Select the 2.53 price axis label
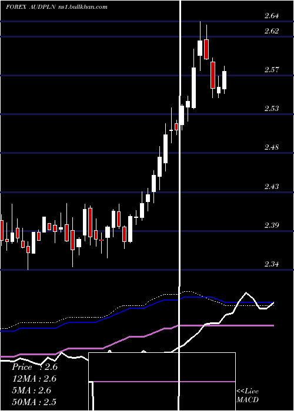Image resolution: width=294 pixels, height=411 pixels. (272, 109)
